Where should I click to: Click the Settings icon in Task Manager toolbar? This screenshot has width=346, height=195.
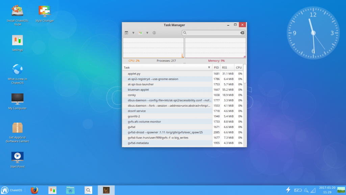click(x=140, y=33)
